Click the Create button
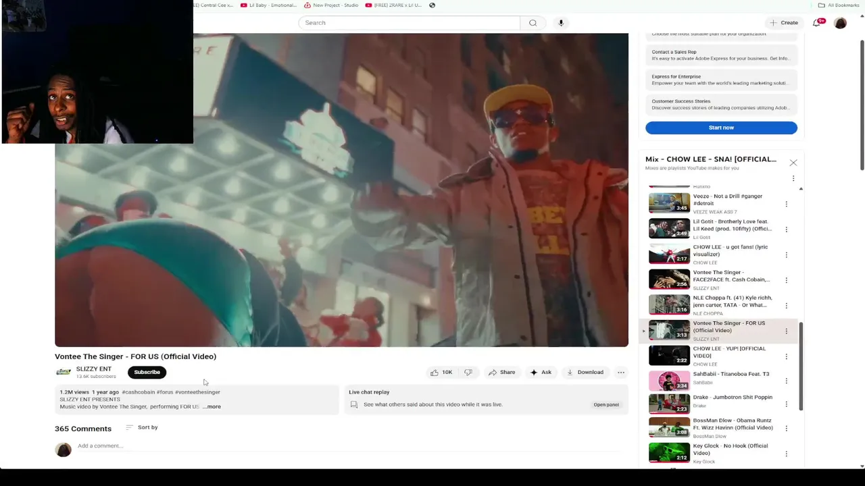The image size is (865, 486). point(784,23)
